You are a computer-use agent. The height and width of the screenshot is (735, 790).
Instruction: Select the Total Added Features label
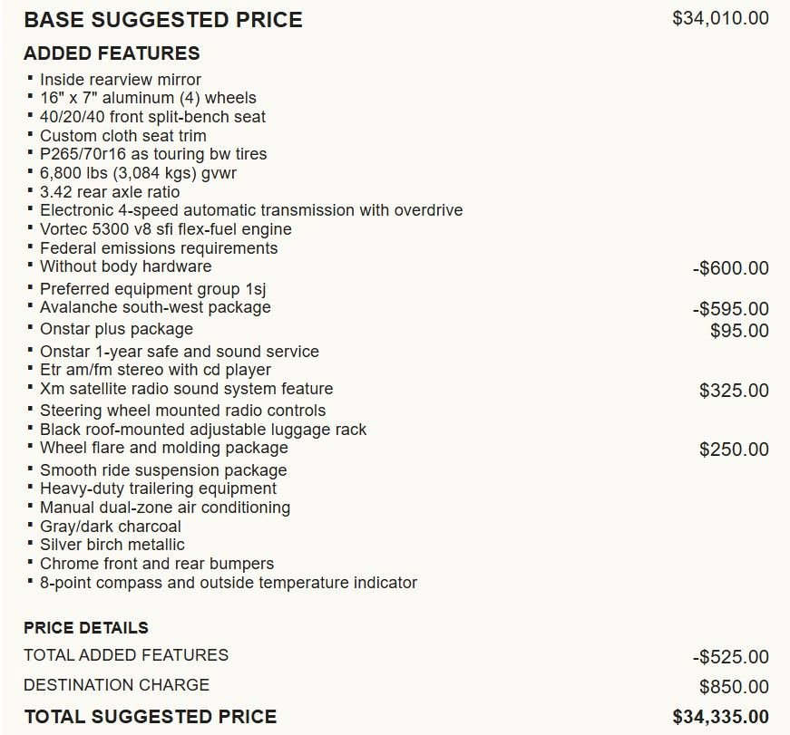(x=126, y=655)
